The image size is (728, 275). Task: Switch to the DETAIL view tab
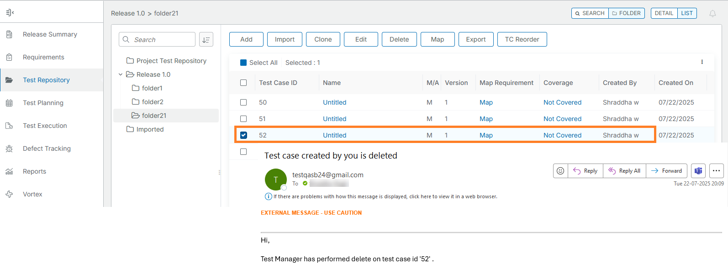(x=664, y=13)
